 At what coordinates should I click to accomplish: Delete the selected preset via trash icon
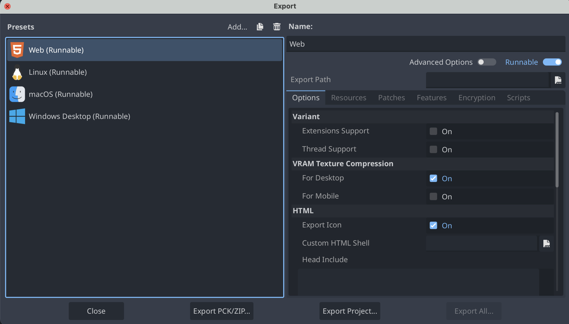point(276,27)
